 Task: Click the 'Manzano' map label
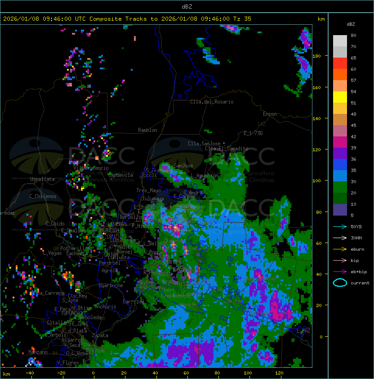pyautogui.click(x=38, y=352)
